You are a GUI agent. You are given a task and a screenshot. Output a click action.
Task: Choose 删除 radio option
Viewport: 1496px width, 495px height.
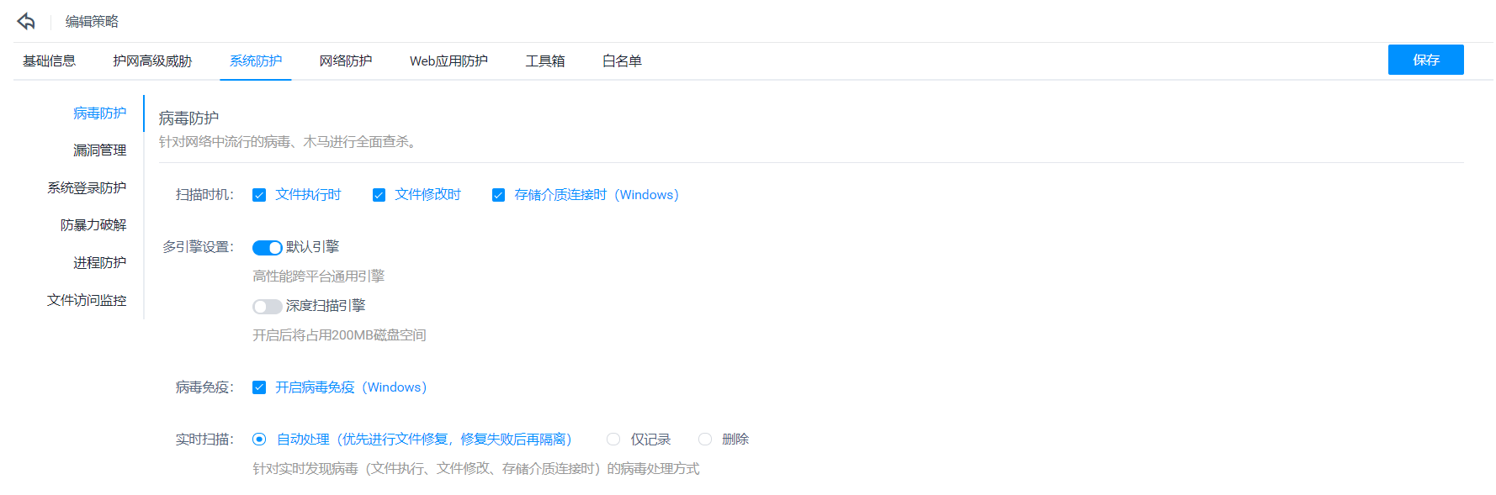click(705, 439)
